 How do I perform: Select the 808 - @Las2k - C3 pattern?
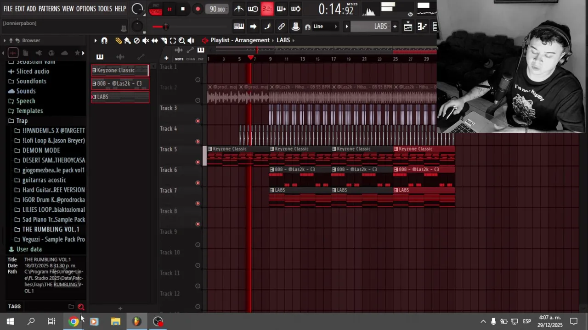pyautogui.click(x=120, y=83)
